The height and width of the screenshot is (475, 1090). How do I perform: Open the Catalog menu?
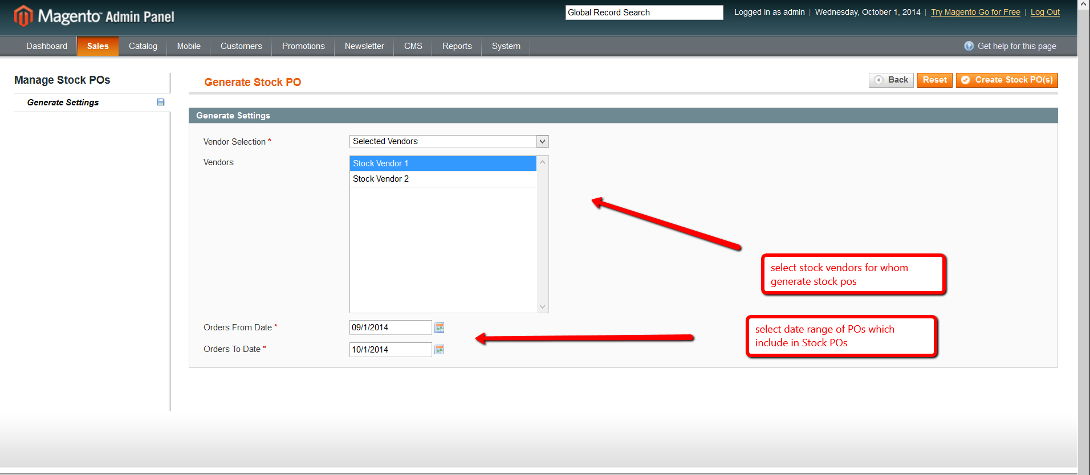coord(143,46)
